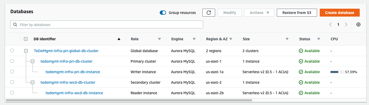This screenshot has width=369, height=105.
Task: Click the CPU column header
Action: [x=334, y=39]
